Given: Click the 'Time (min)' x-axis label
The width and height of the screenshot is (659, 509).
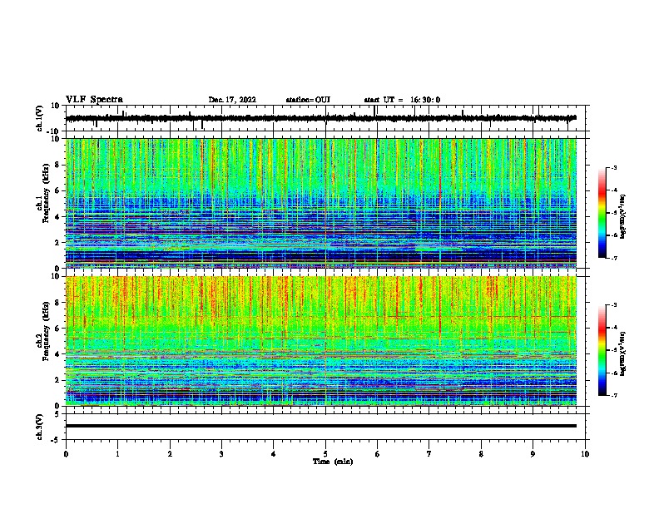Looking at the screenshot, I should [333, 462].
